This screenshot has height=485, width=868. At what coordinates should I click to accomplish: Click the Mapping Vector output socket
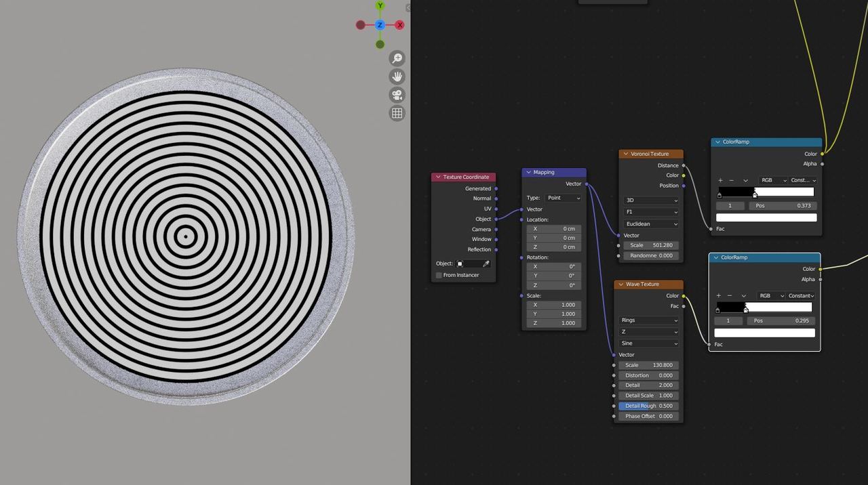click(x=587, y=184)
